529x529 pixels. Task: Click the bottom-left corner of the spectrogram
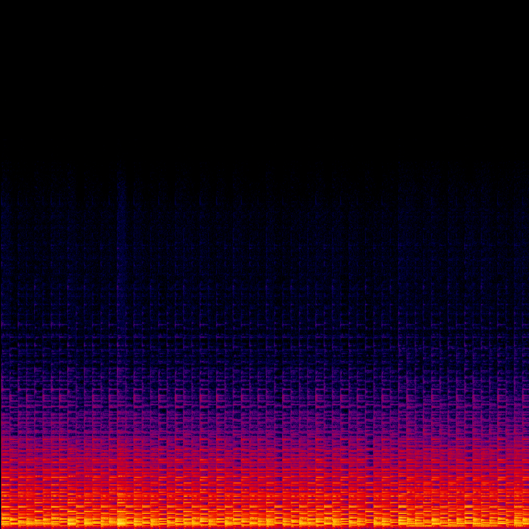2,527
